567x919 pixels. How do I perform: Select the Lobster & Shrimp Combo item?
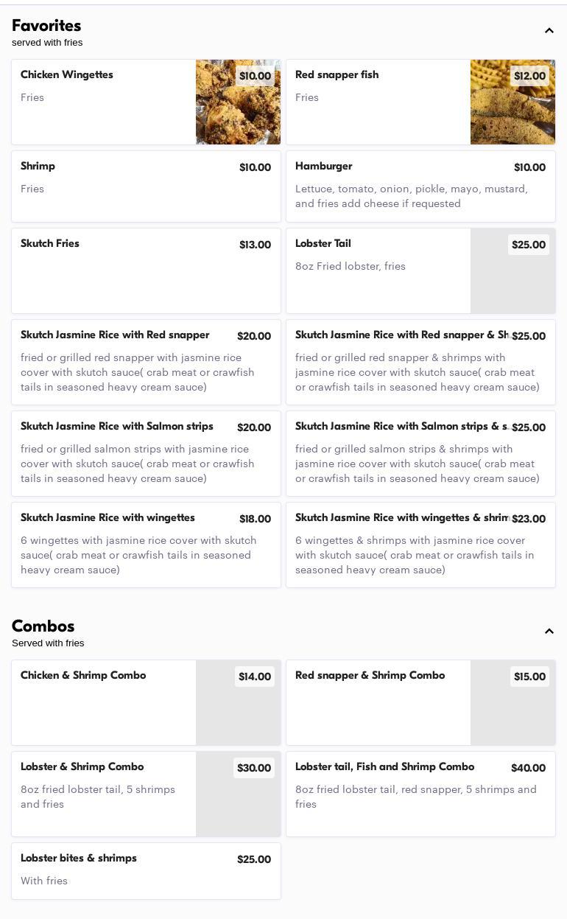[103, 794]
